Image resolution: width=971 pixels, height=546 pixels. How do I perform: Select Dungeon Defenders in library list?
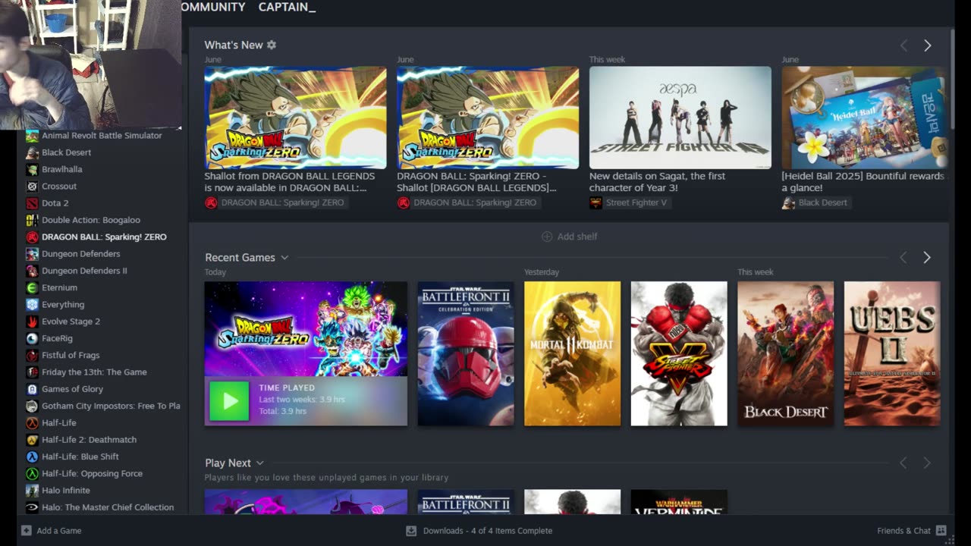tap(81, 254)
